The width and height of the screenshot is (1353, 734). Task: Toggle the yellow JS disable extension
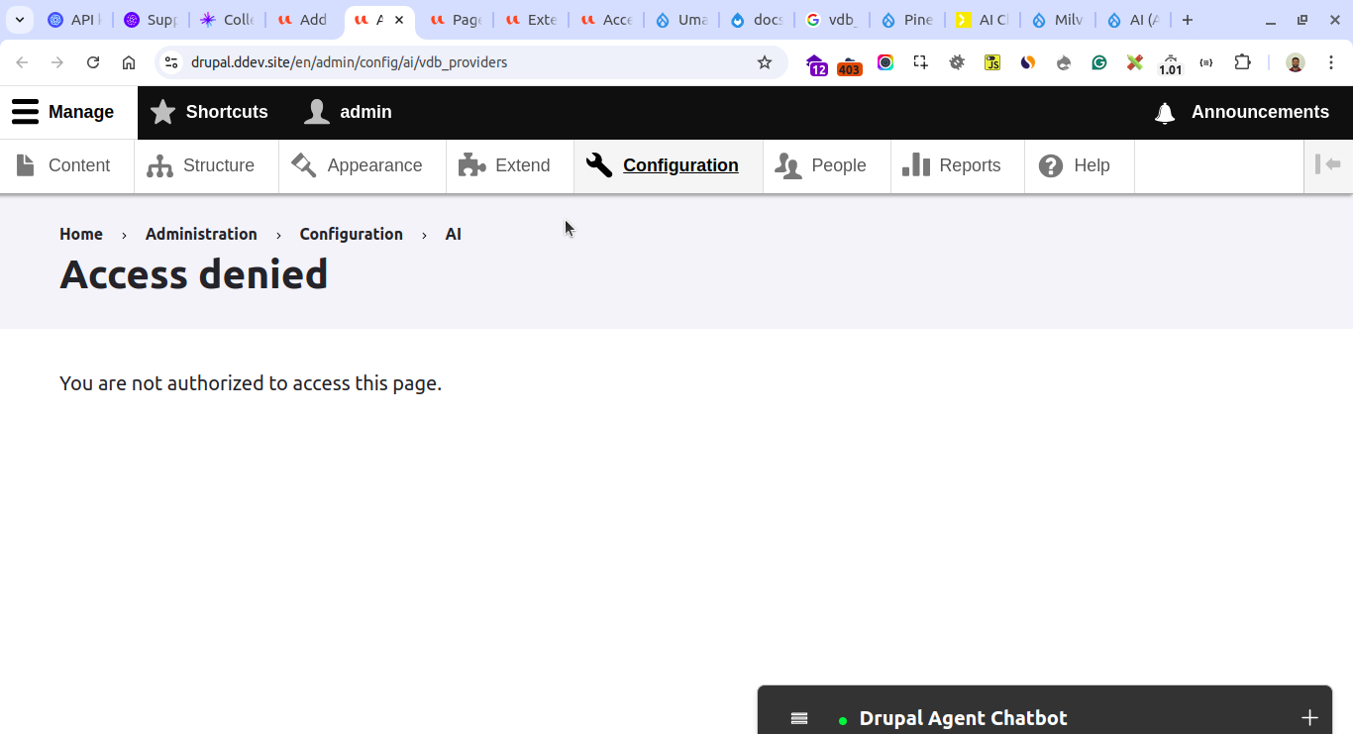[x=991, y=62]
